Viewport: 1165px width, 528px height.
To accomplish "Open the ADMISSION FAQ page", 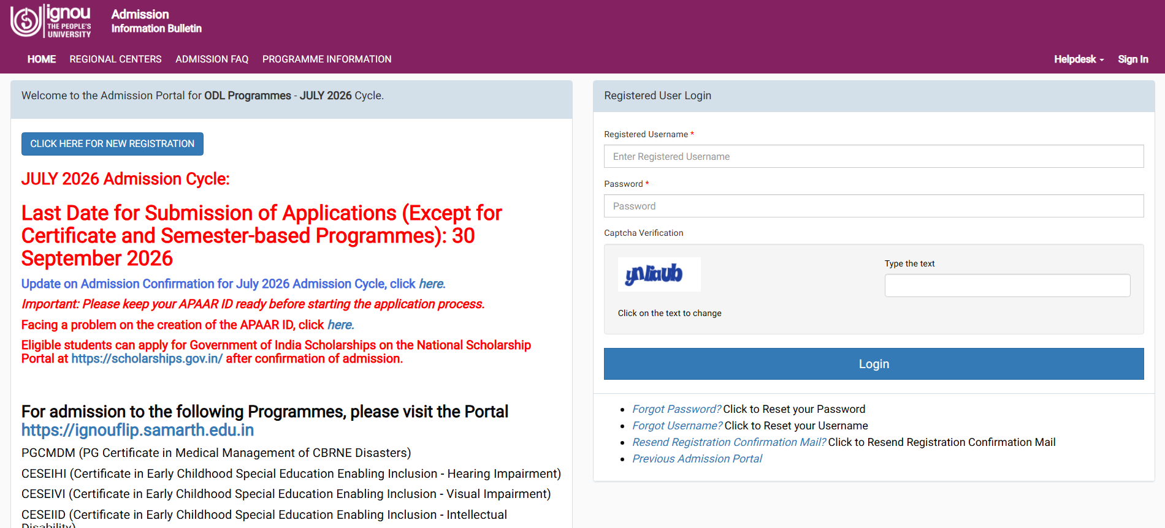I will (x=212, y=59).
